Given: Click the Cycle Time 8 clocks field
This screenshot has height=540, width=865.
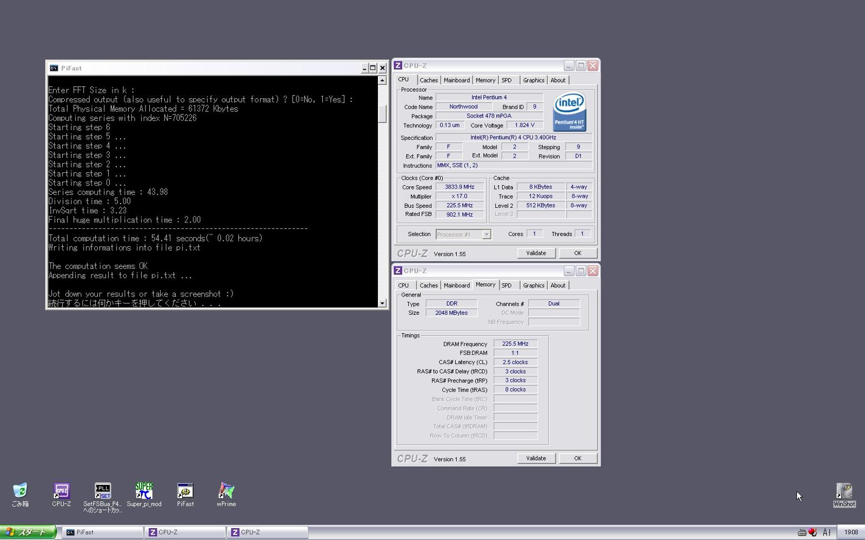Looking at the screenshot, I should 515,389.
